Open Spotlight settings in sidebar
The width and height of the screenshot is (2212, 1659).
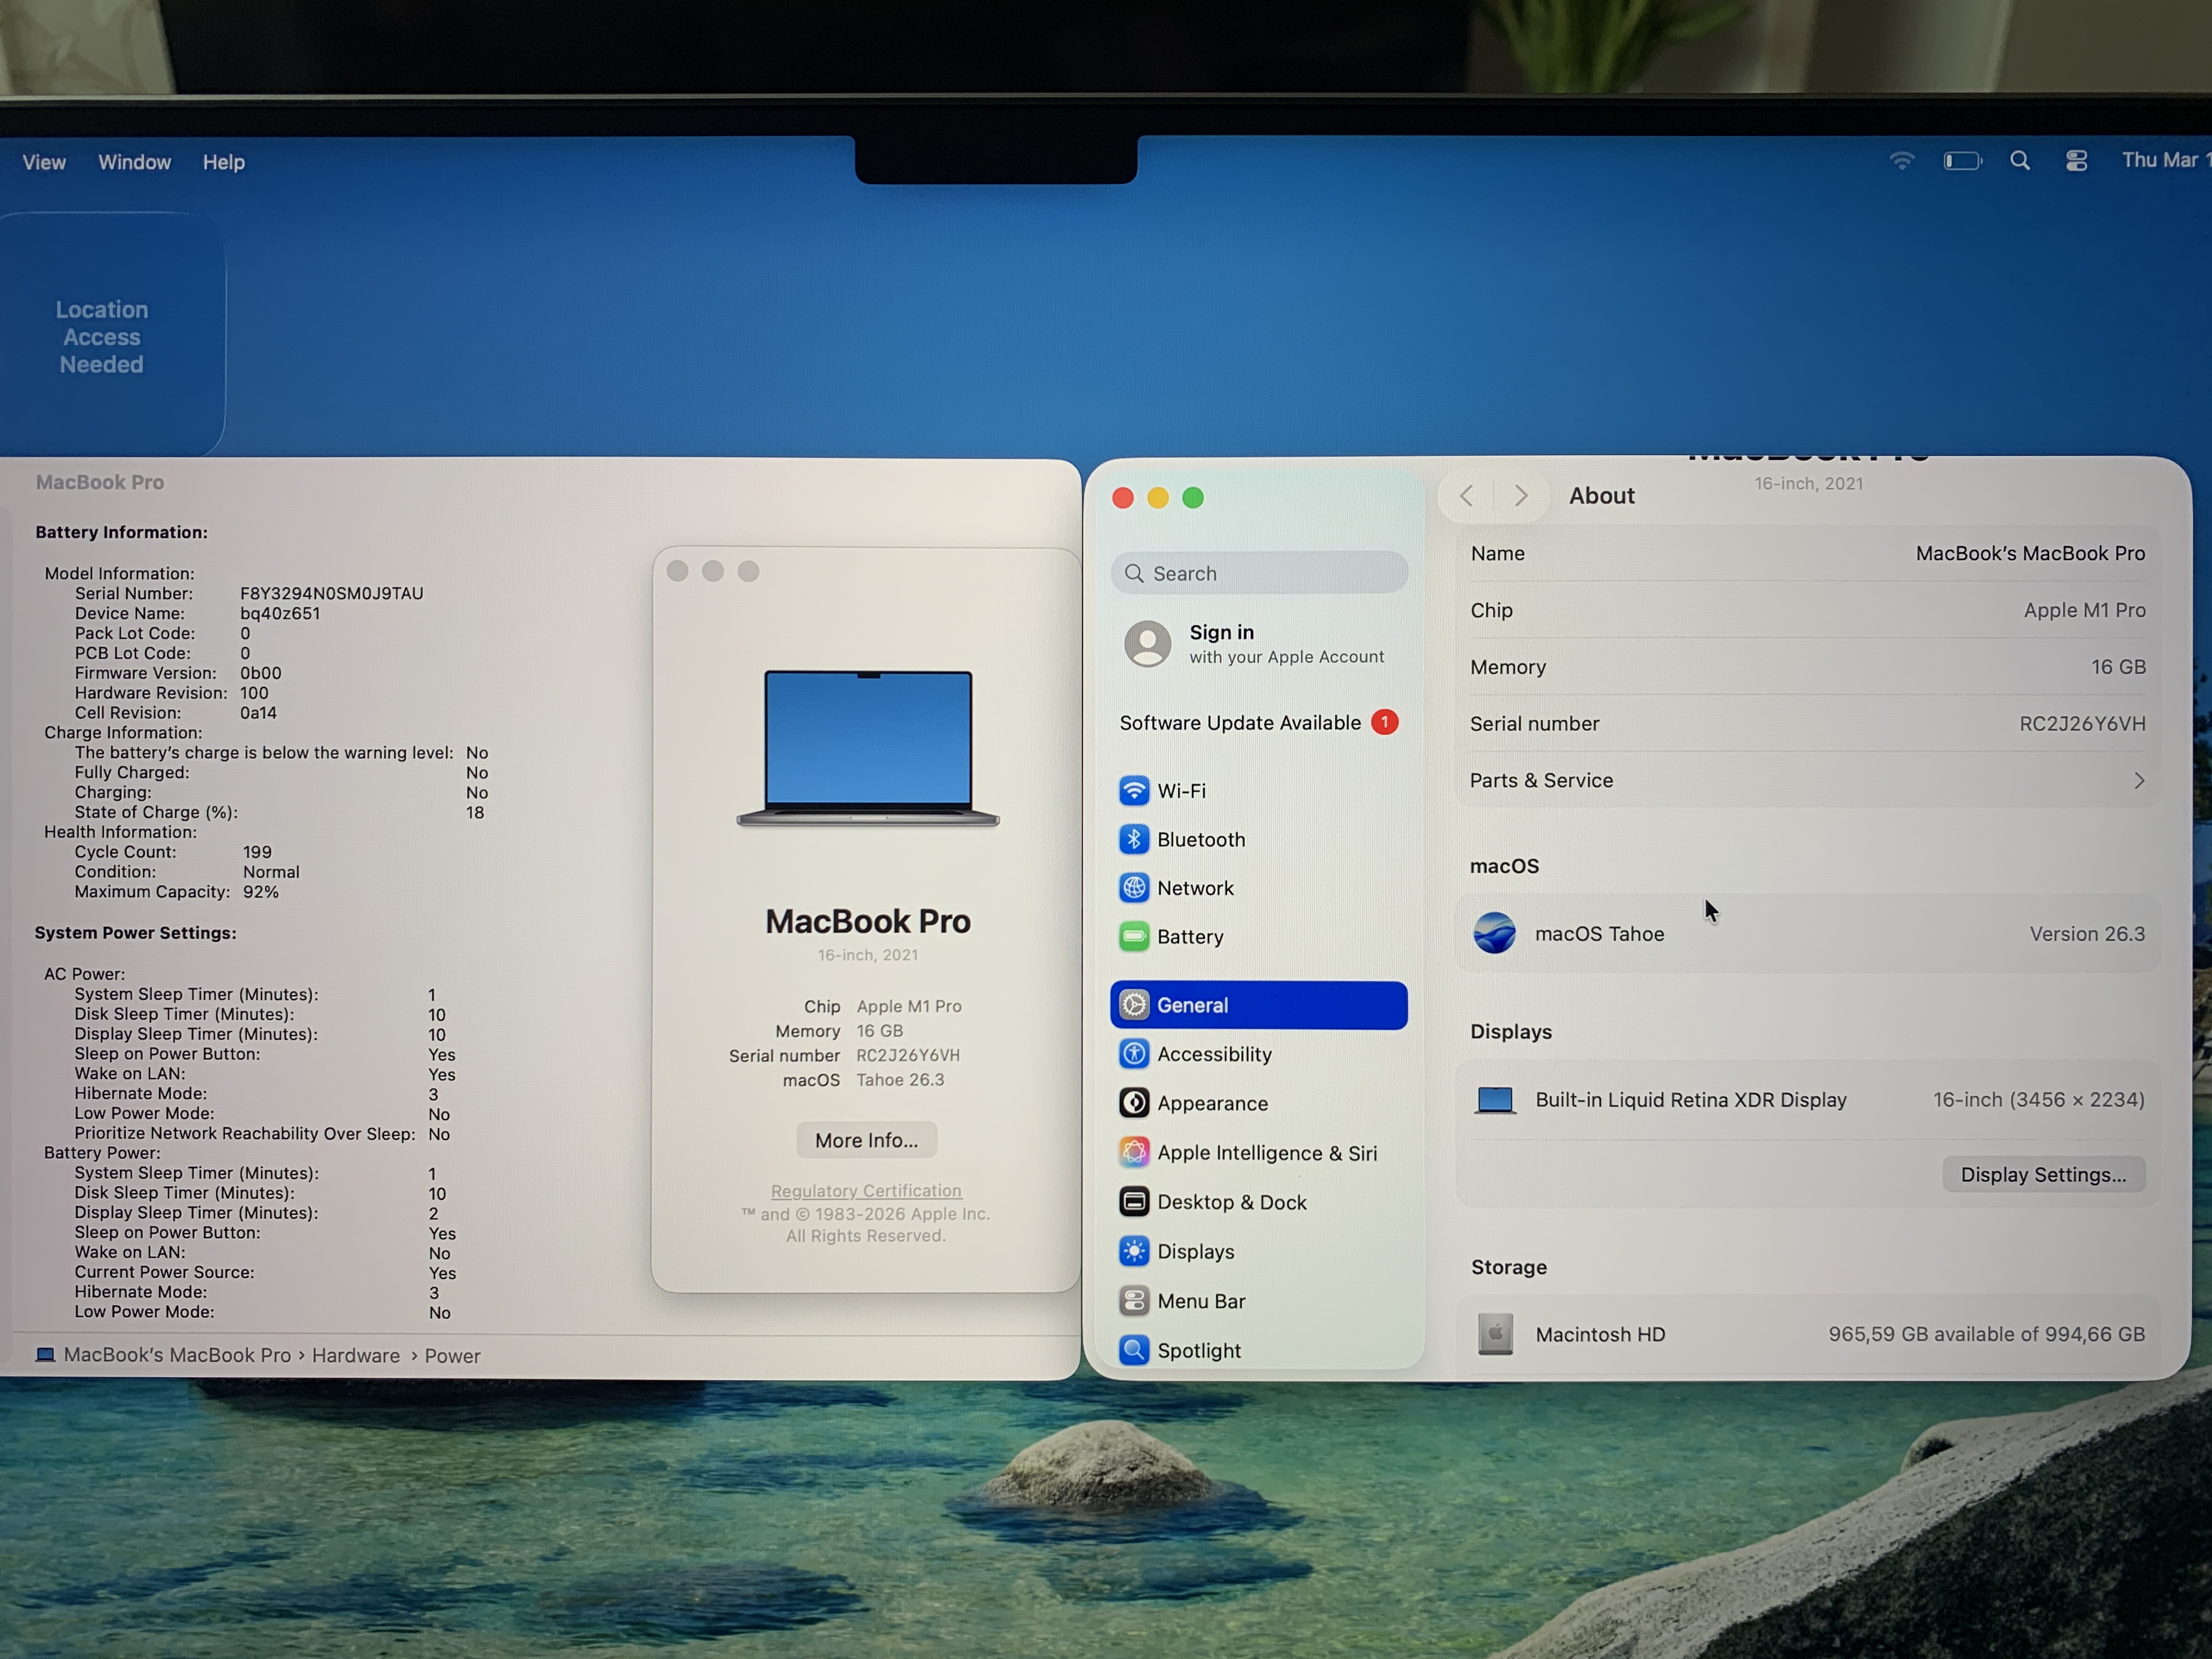1198,1350
